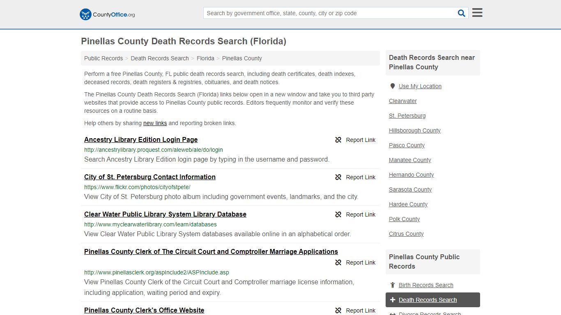Click the plus icon beside Death Records Search

393,300
